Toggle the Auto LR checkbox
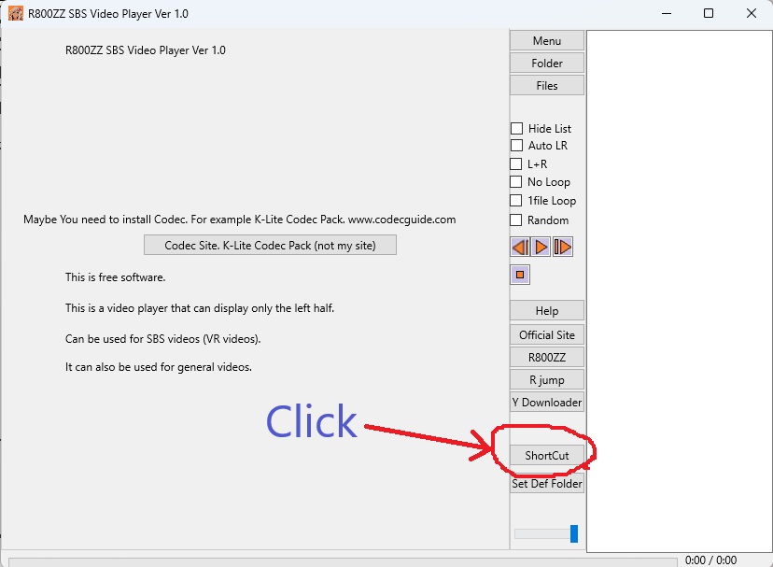Viewport: 773px width, 567px height. pos(516,146)
